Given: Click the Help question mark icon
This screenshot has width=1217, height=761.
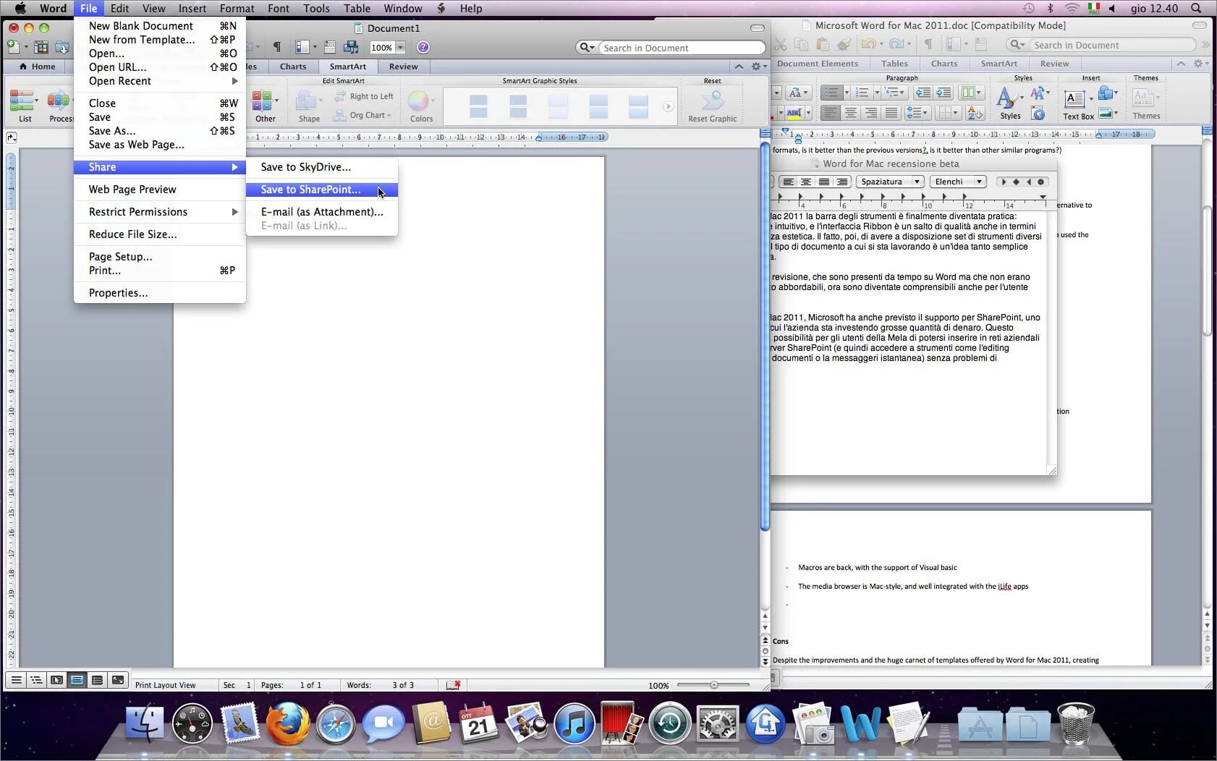Looking at the screenshot, I should pyautogui.click(x=423, y=48).
